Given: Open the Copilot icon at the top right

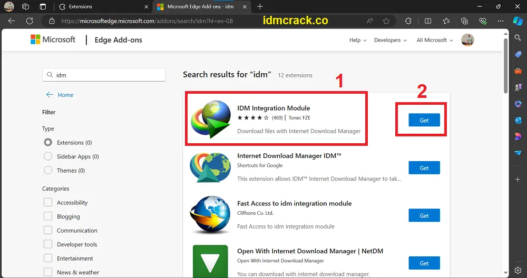Looking at the screenshot, I should coord(518,21).
